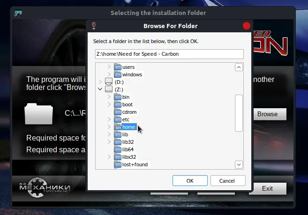This screenshot has height=215, width=308.
Task: Select the 'lost+found' folder label
Action: pos(135,164)
